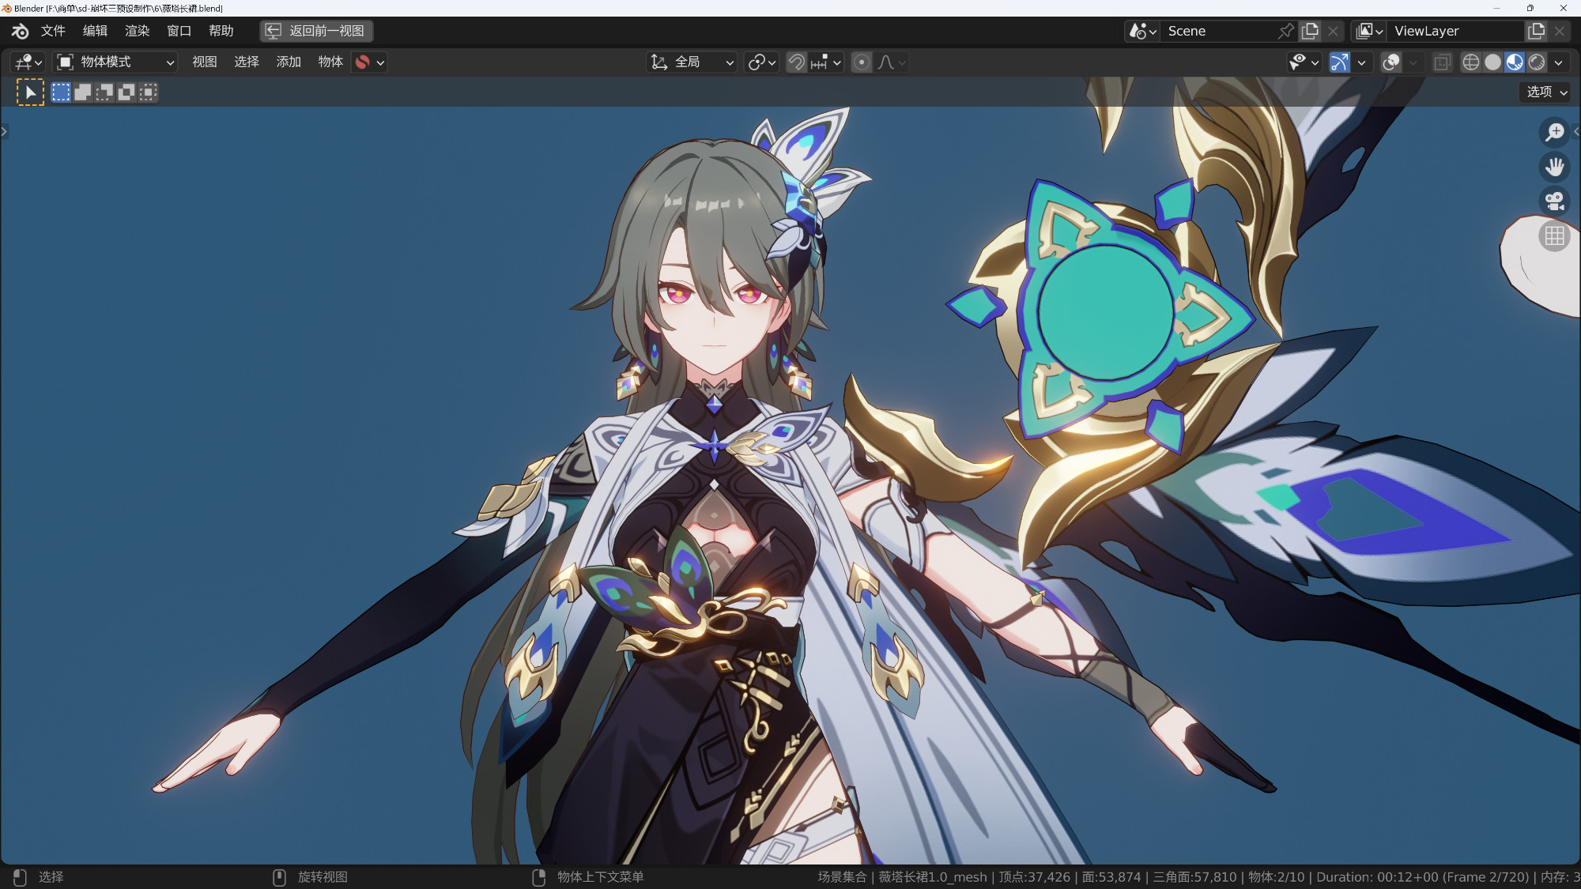Click the return to previous view button

tap(317, 31)
